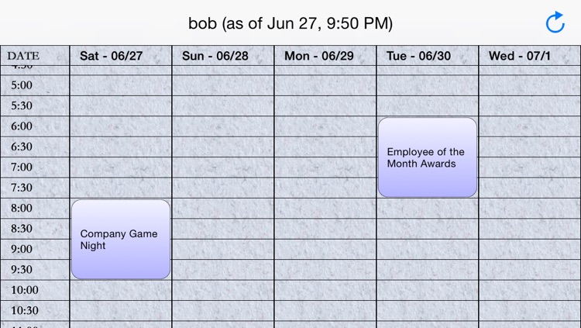The height and width of the screenshot is (328, 581).
Task: Select Saturday's 5:30 time slot
Action: [x=121, y=106]
